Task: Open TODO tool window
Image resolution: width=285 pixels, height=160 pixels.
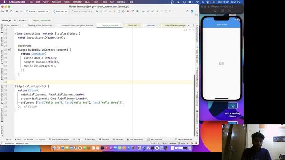Action: (77, 139)
